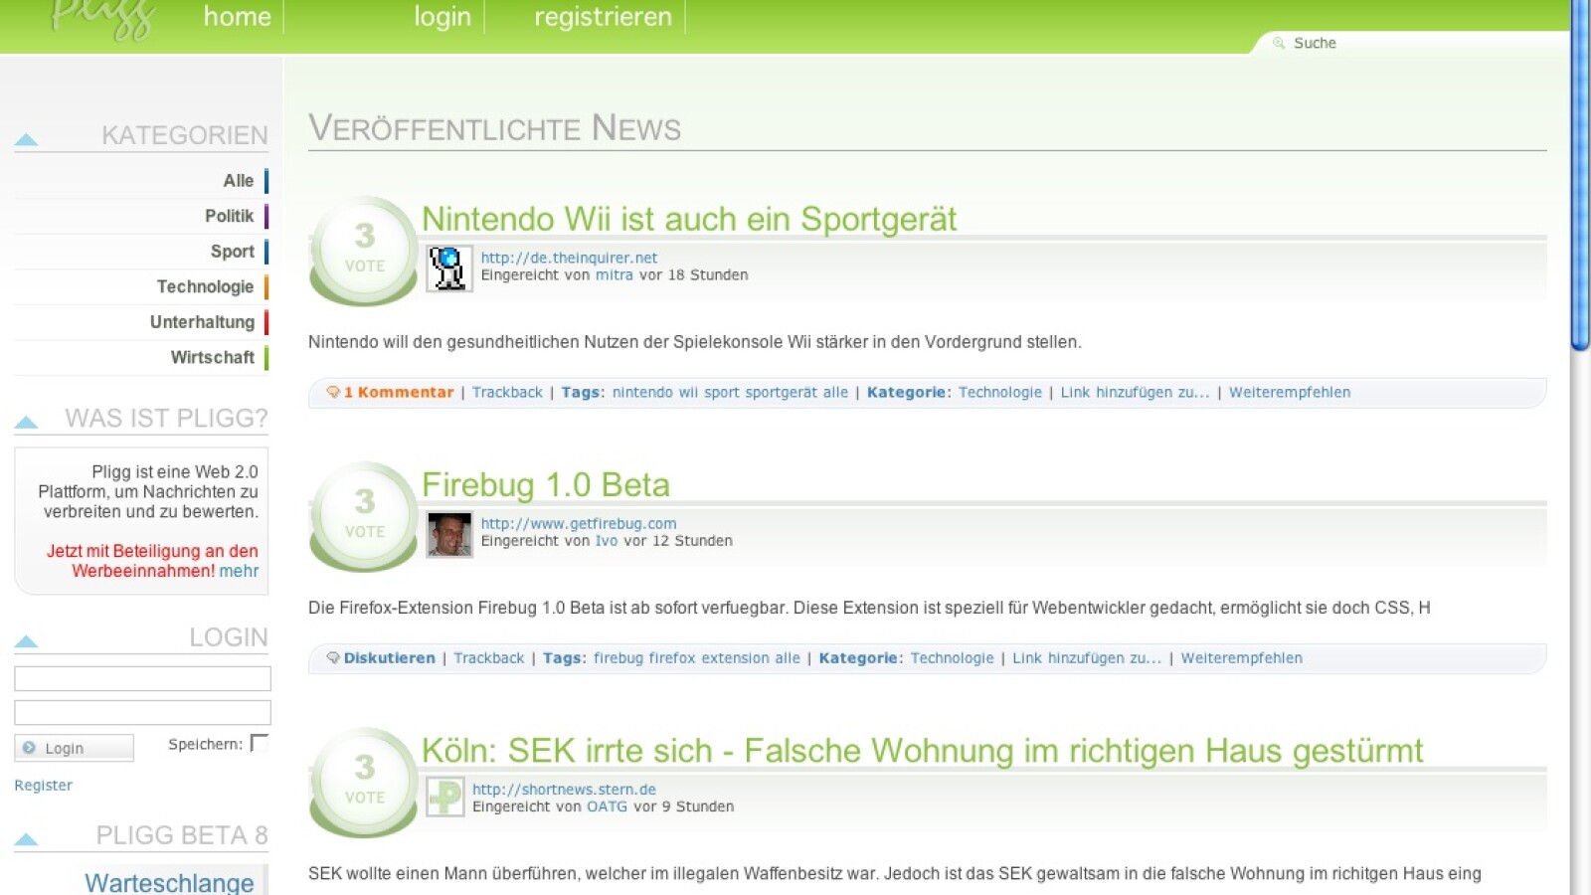Click the vertical page scrollbar thumb
Screen dimensions: 1591x895
(1580, 174)
